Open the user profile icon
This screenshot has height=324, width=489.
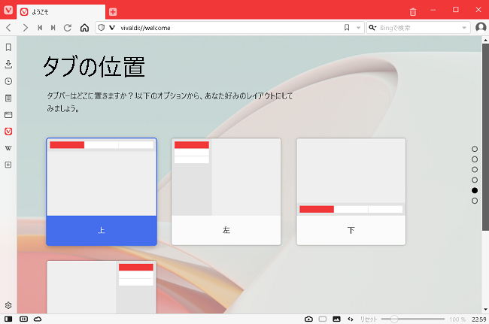tap(481, 27)
